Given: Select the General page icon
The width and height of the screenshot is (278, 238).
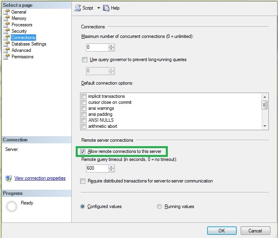Looking at the screenshot, I should (6, 12).
